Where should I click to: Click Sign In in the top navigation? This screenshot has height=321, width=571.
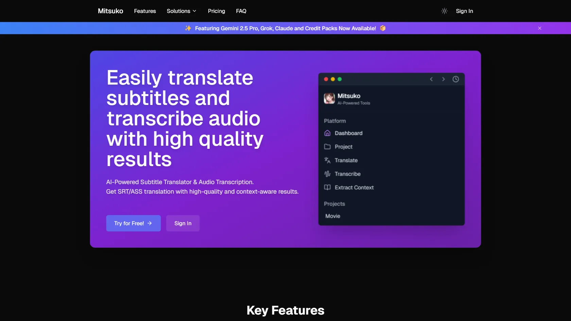[465, 11]
